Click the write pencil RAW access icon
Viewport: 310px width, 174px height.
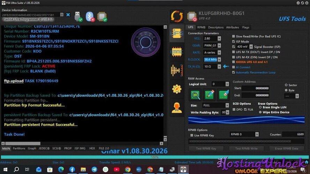(x=209, y=95)
